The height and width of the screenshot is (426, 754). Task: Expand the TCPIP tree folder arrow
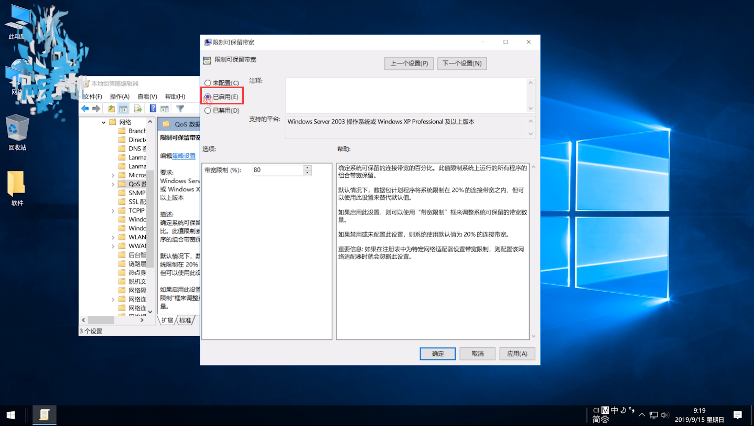[113, 211]
